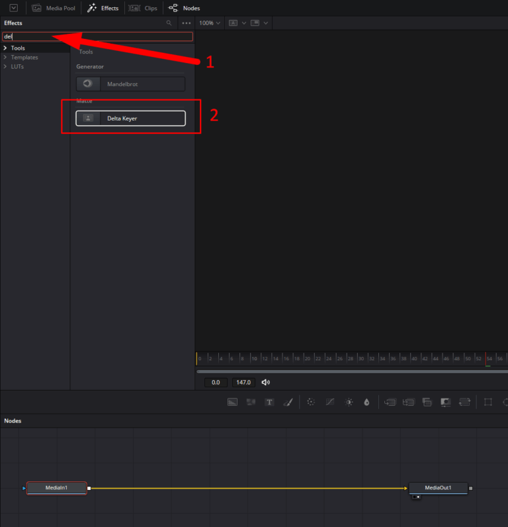Expand the LUTs category arrow
The image size is (508, 527).
(5, 66)
